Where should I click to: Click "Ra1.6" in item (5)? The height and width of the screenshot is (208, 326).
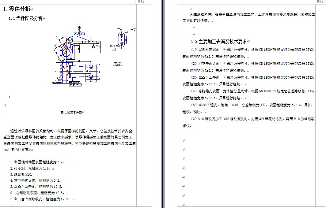point(296,105)
